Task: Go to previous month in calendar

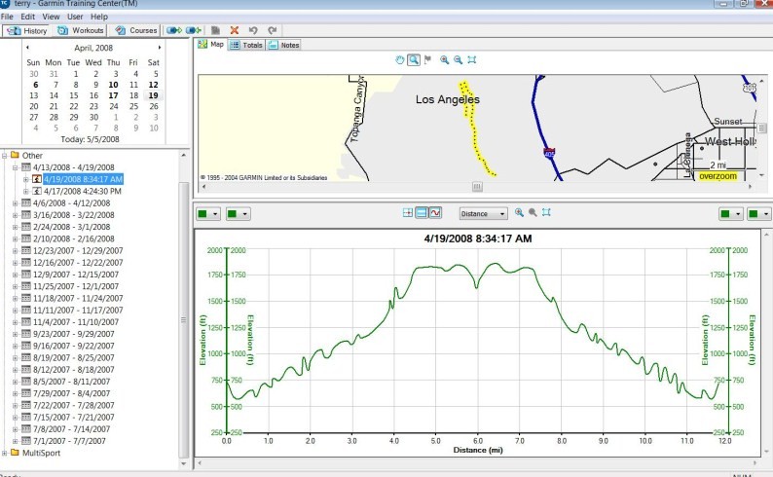Action: tap(27, 48)
